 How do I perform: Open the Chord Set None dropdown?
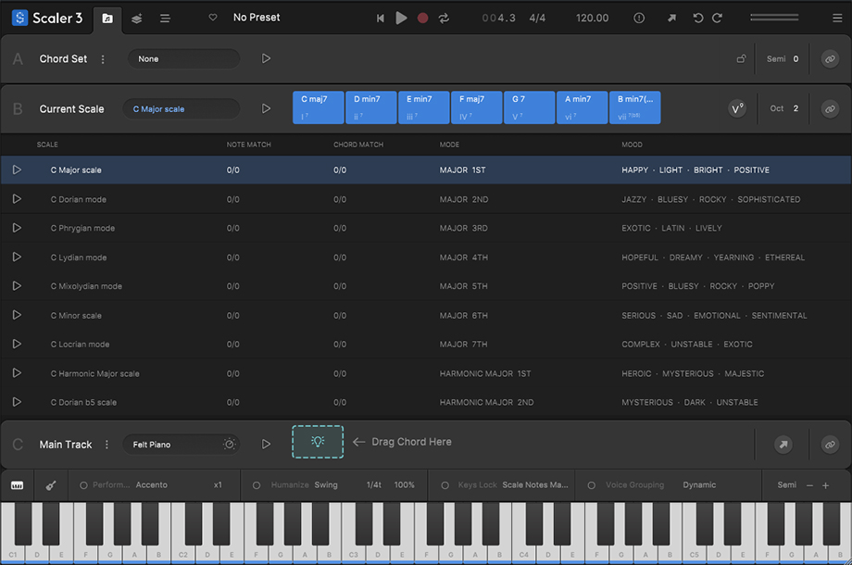coord(183,58)
